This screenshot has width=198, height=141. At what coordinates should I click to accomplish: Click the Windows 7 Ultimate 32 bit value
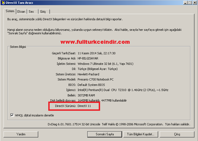106,64
